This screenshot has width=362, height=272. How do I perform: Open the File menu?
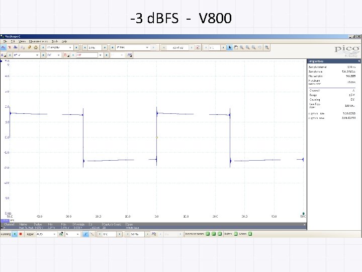5,41
